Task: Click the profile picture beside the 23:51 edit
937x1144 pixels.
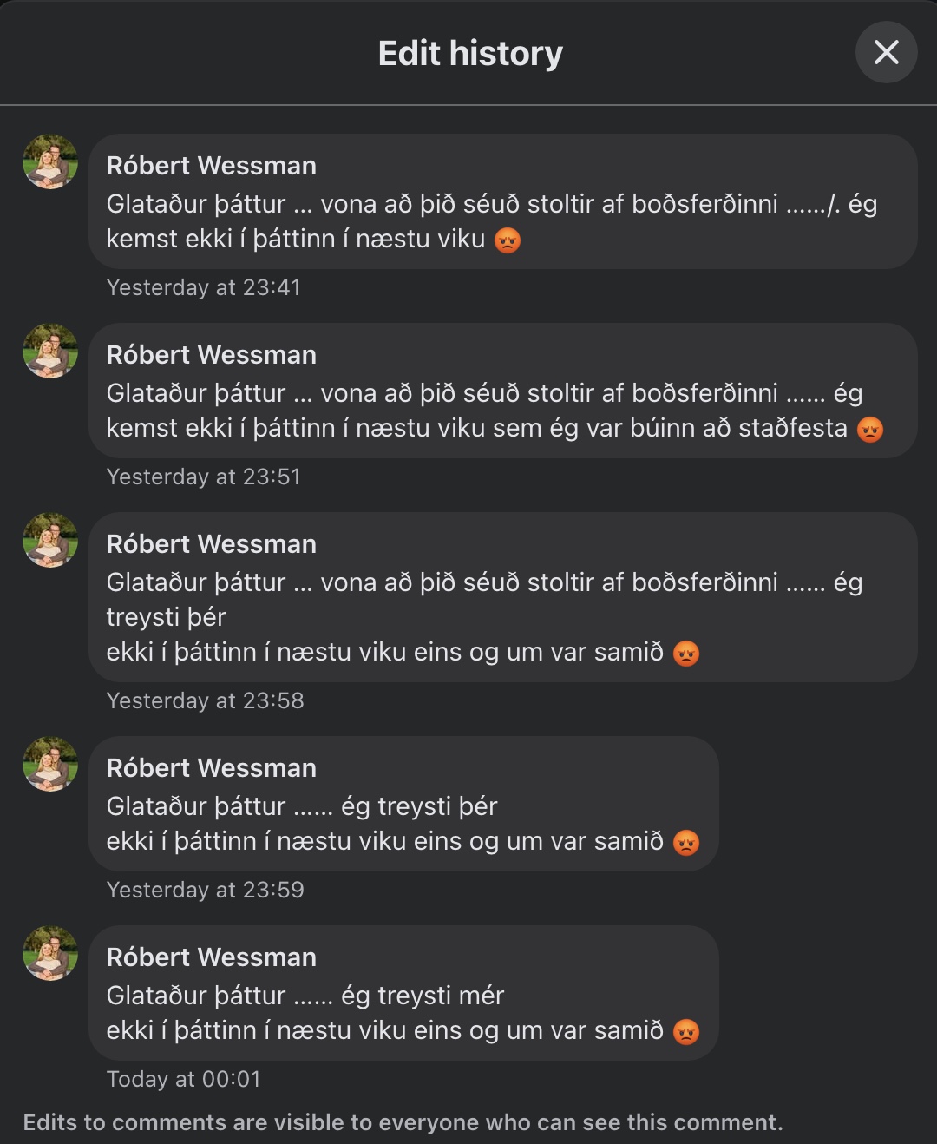Action: (50, 351)
